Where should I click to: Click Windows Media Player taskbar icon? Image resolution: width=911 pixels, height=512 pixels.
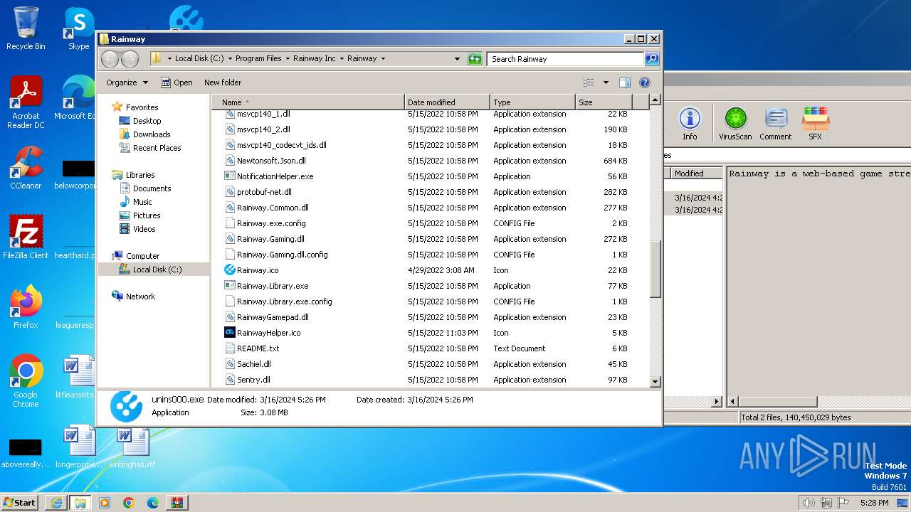pyautogui.click(x=105, y=503)
